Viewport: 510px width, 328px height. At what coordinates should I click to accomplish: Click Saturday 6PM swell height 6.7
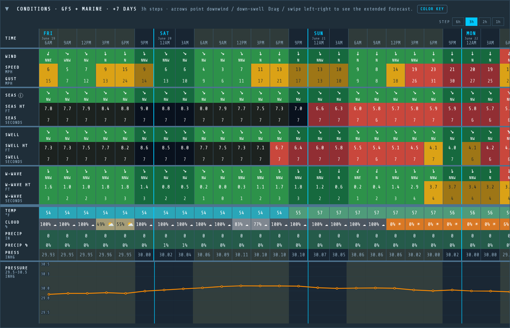tap(279, 148)
